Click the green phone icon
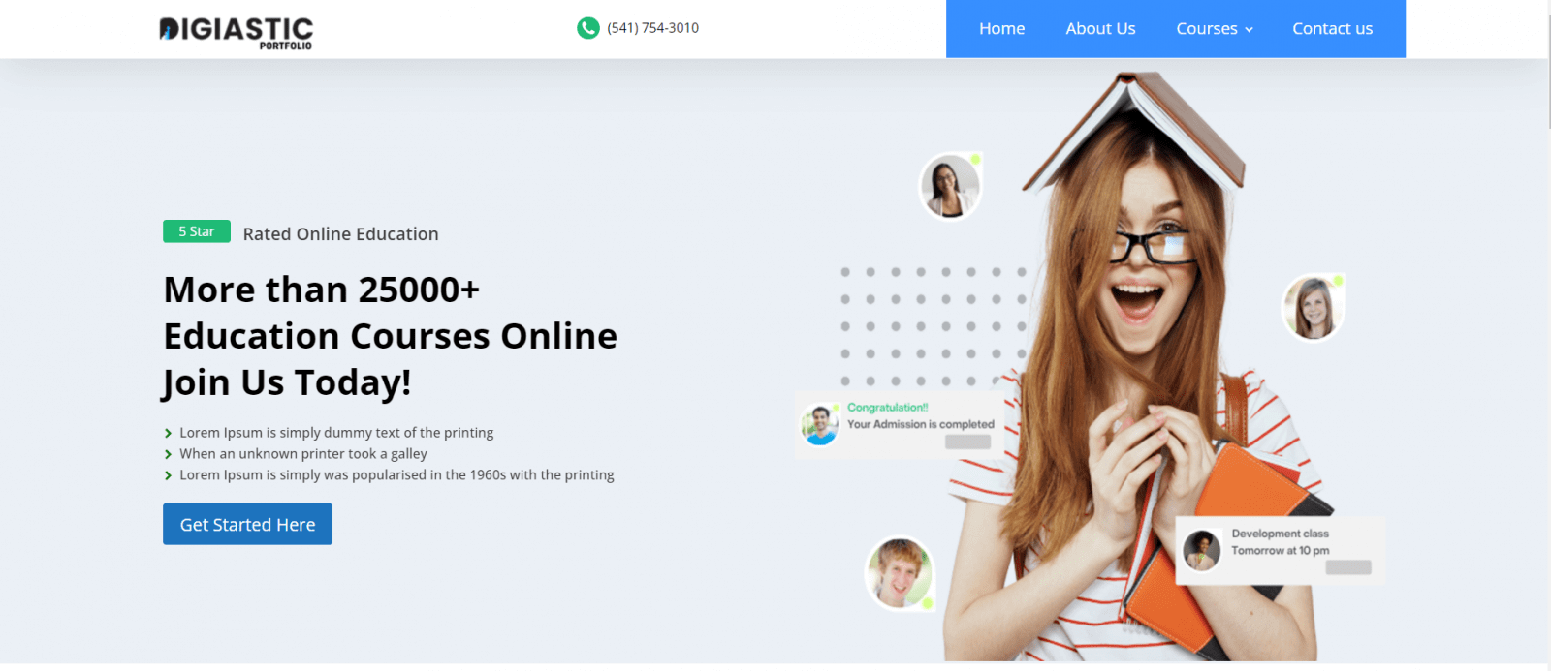1551x671 pixels. (x=587, y=28)
